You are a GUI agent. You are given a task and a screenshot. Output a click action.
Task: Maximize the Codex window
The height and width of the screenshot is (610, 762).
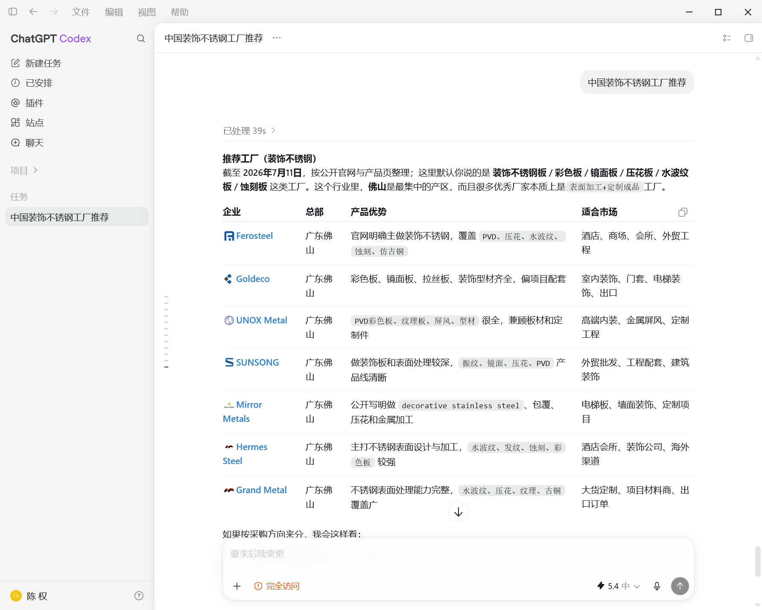[x=718, y=12]
